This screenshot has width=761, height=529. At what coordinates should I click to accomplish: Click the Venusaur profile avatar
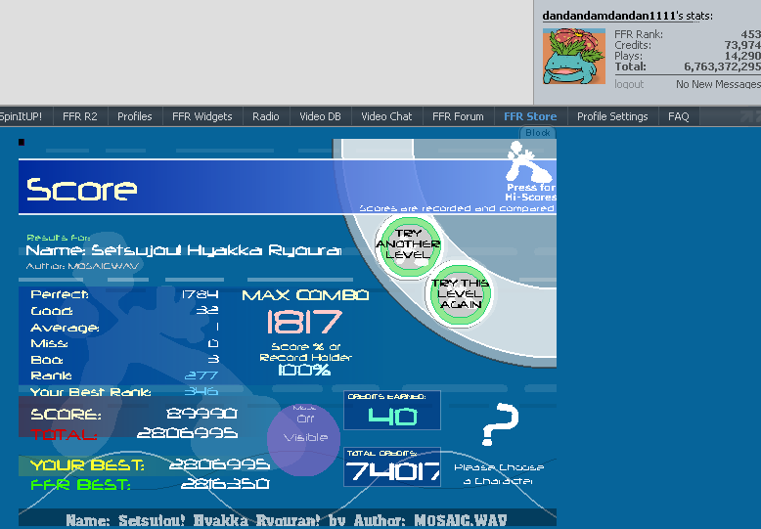[x=575, y=56]
